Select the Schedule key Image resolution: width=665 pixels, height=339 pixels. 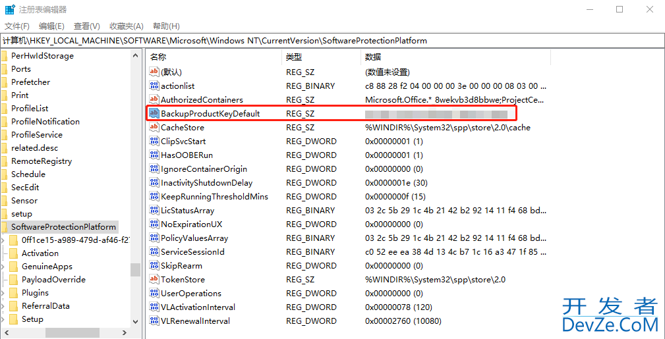[28, 174]
